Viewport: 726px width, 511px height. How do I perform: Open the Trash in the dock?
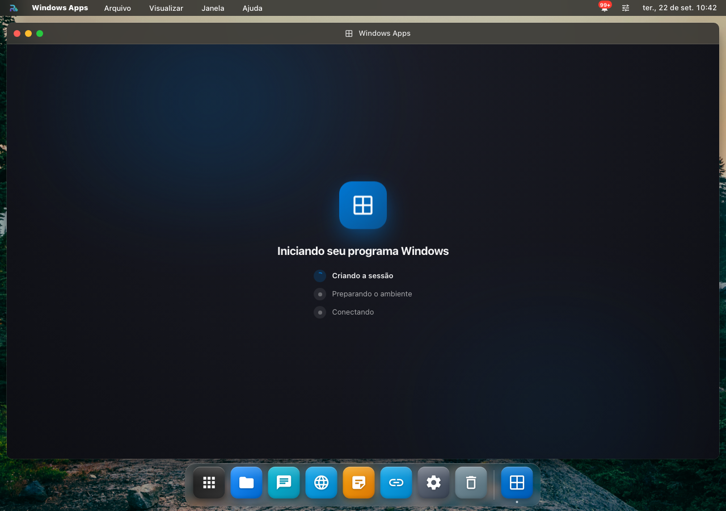[x=471, y=483]
